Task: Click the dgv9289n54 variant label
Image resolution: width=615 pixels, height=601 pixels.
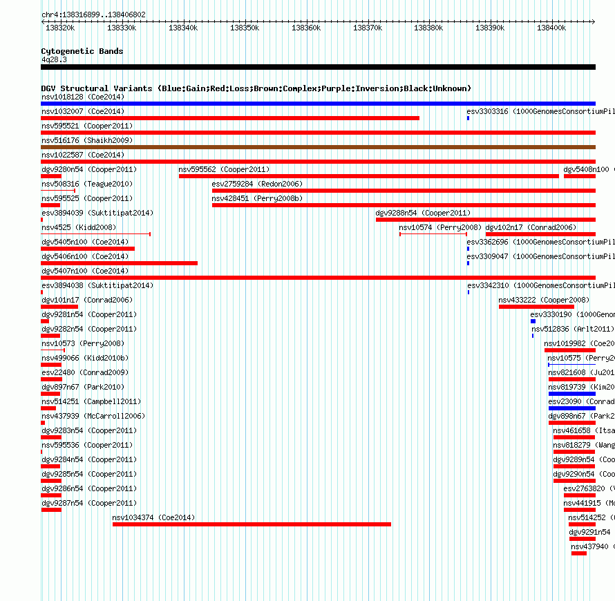Action: [x=584, y=459]
